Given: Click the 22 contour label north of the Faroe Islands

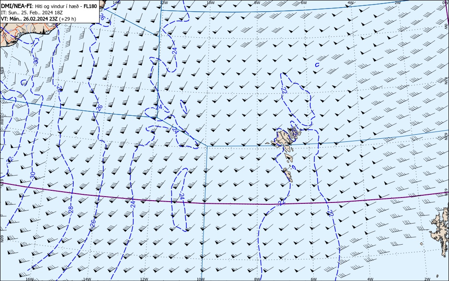Looking at the screenshot, I should tap(284, 90).
